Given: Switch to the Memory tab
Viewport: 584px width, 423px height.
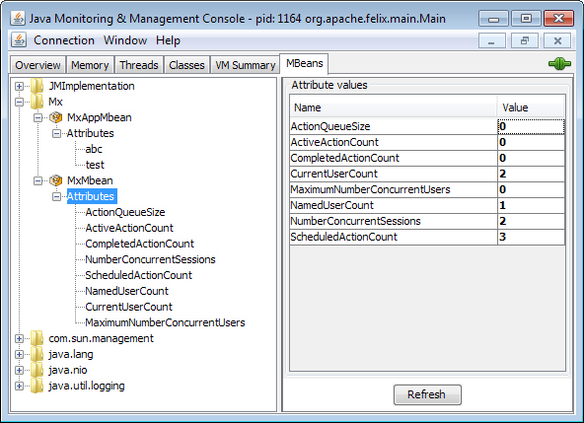Looking at the screenshot, I should point(90,65).
